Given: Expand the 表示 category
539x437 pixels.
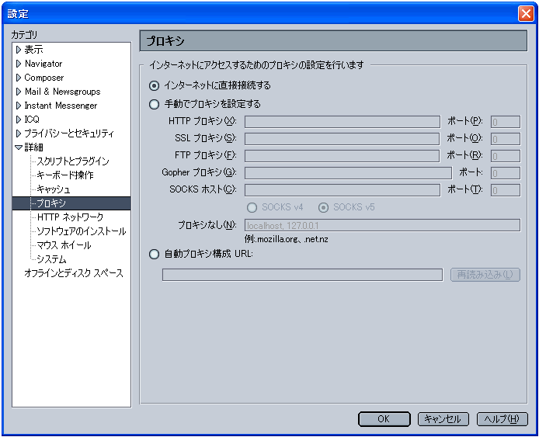Looking at the screenshot, I should coord(19,50).
